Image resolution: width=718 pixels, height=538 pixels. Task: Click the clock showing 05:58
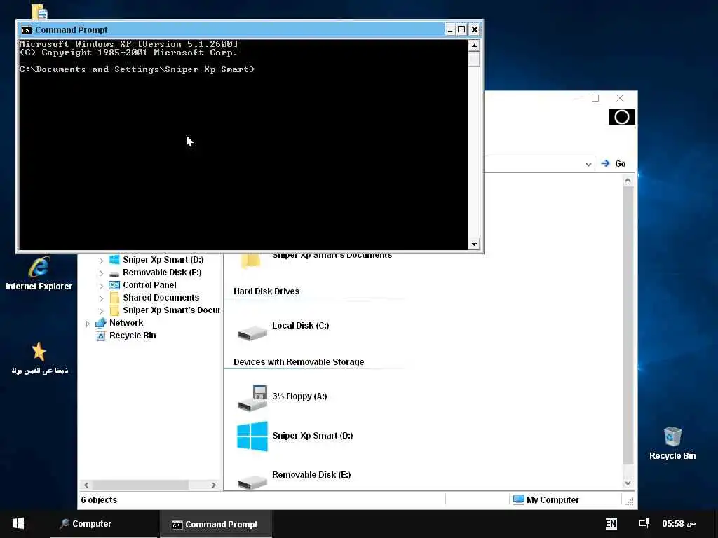tap(679, 523)
